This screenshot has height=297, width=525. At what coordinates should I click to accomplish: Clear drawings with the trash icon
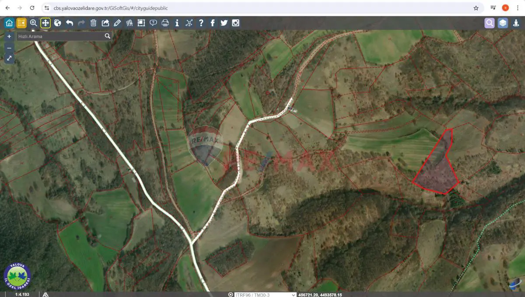coord(93,23)
